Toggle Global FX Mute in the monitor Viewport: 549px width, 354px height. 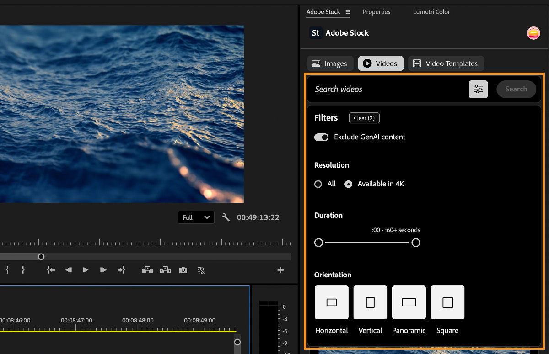coord(201,270)
